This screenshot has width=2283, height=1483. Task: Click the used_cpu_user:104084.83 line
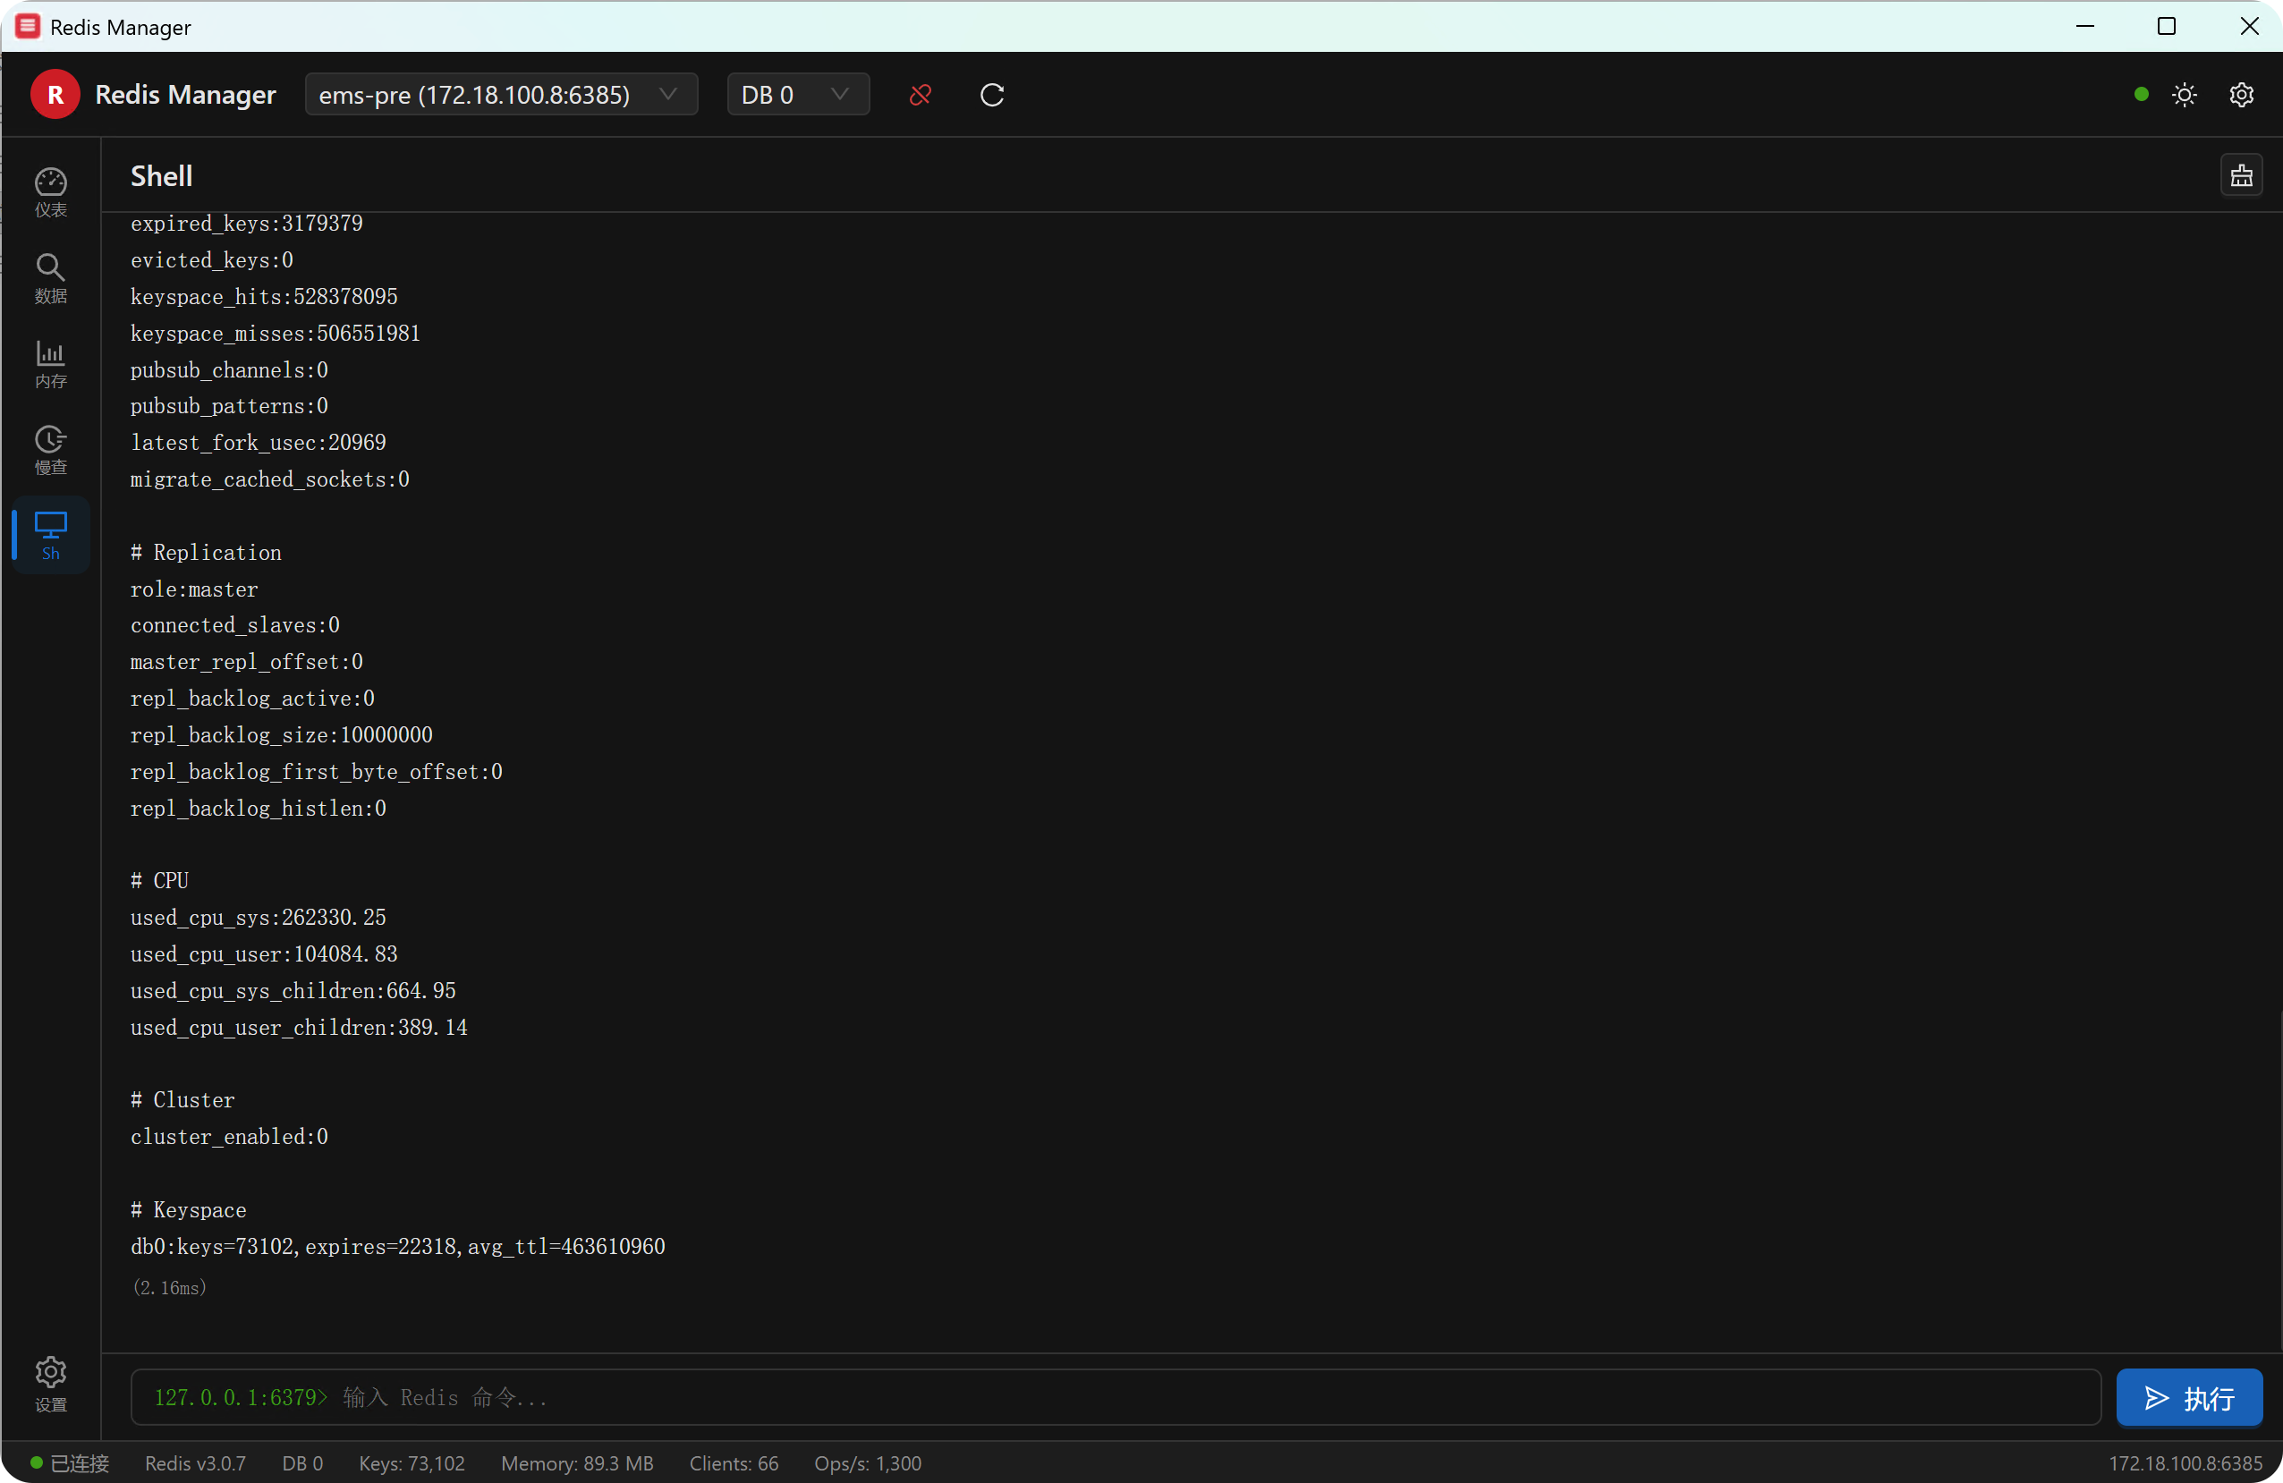point(264,954)
